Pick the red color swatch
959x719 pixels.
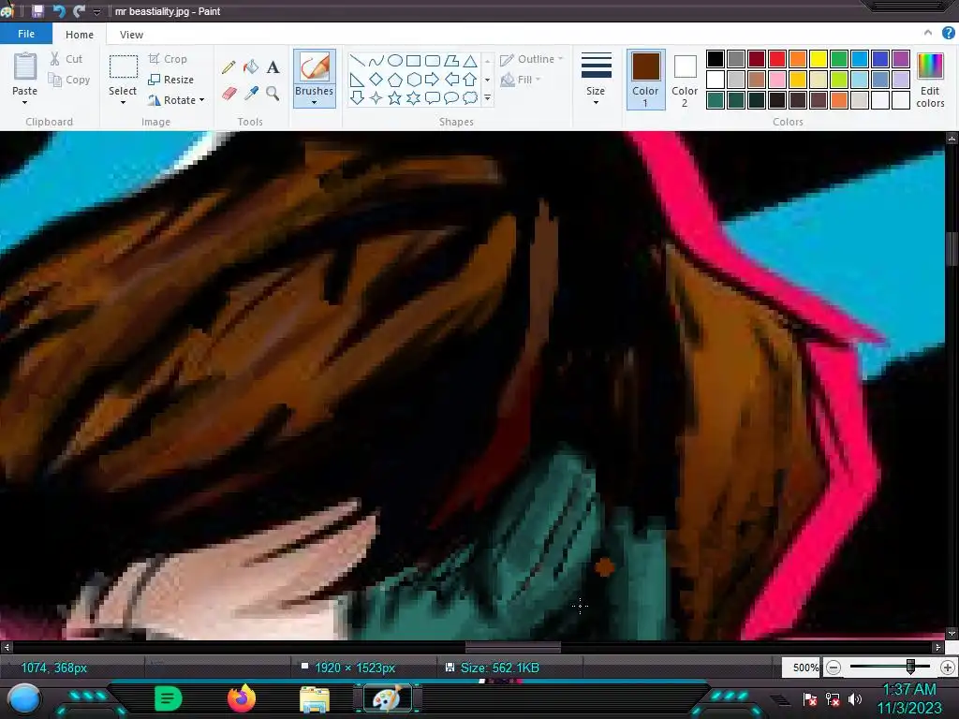pyautogui.click(x=776, y=59)
